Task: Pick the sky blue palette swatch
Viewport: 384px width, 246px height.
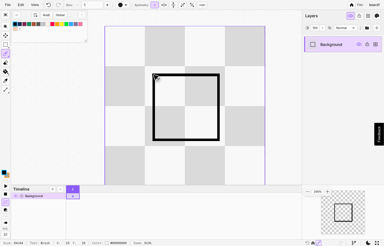Action: pos(71,24)
